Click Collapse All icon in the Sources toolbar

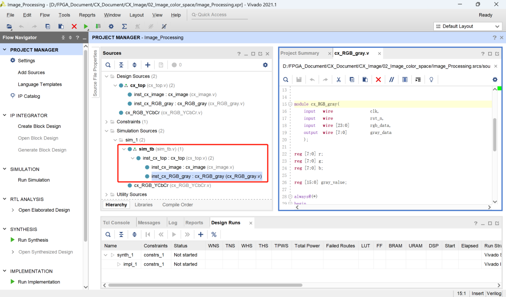(121, 65)
